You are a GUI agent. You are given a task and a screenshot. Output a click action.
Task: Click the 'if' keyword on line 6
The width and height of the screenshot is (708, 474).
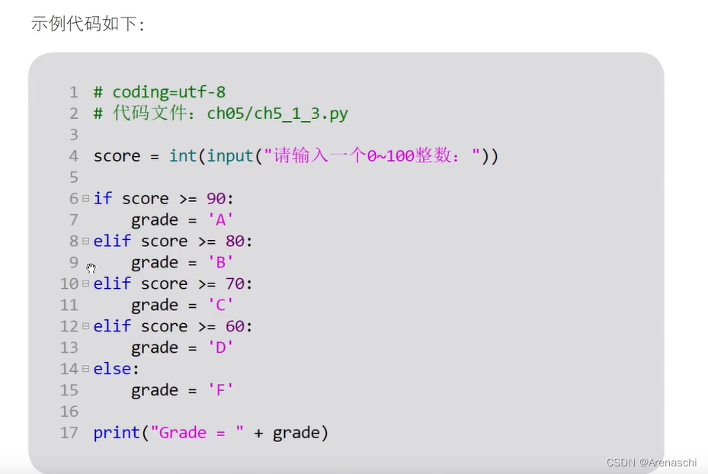[102, 199]
